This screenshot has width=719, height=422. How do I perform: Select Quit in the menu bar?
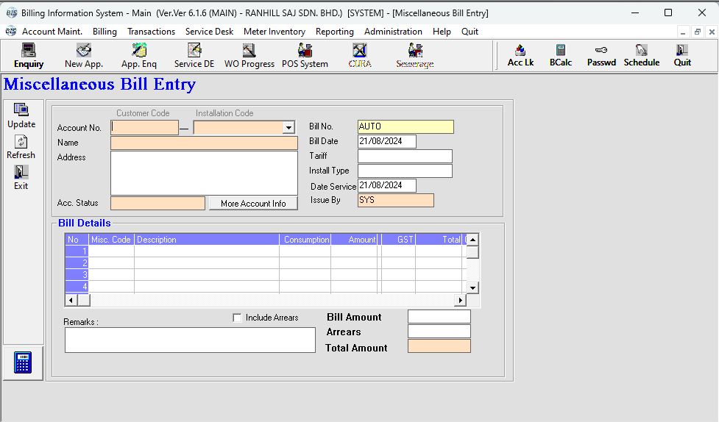point(470,32)
